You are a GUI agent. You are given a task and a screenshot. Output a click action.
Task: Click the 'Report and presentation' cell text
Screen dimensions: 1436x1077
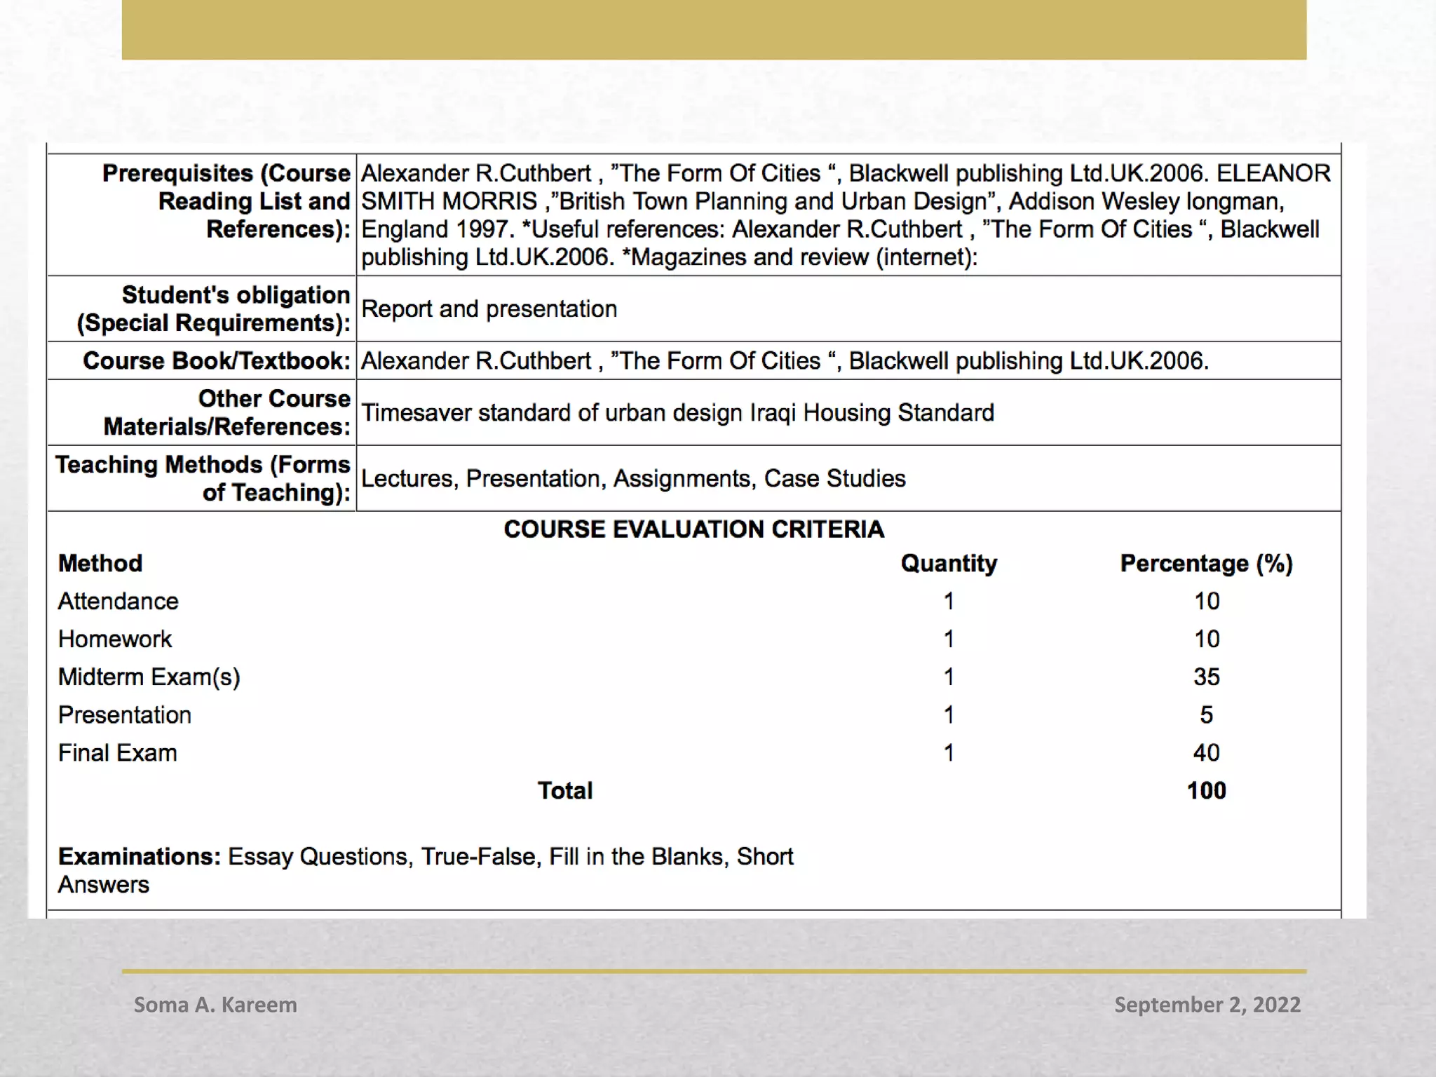[x=489, y=309]
